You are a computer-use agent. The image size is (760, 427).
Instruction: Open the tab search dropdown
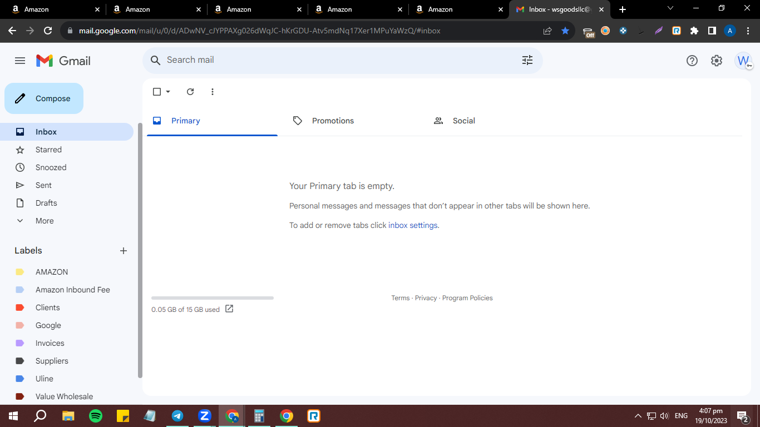670,8
